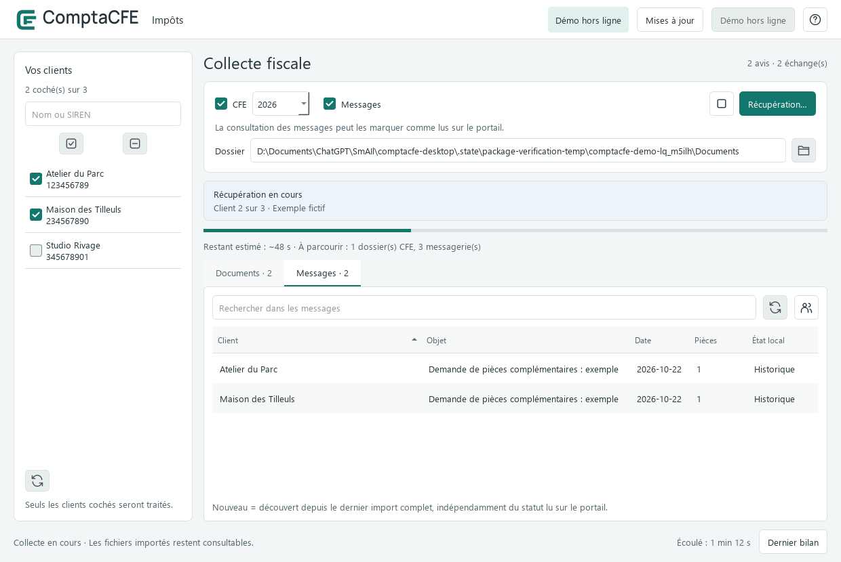Focus the Rechercher dans les messages field
Viewport: 841px width, 562px height.
pyautogui.click(x=484, y=307)
